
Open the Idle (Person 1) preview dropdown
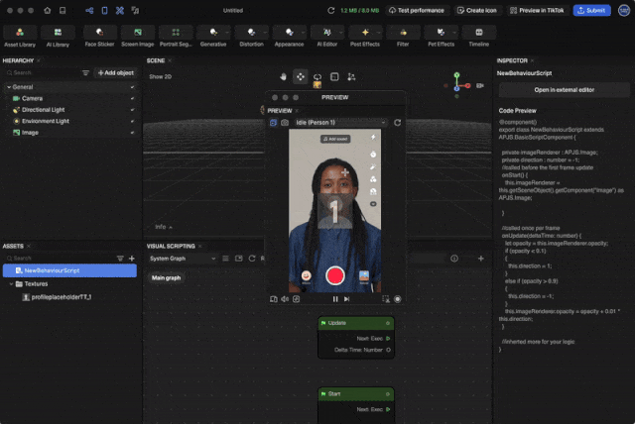coord(340,123)
